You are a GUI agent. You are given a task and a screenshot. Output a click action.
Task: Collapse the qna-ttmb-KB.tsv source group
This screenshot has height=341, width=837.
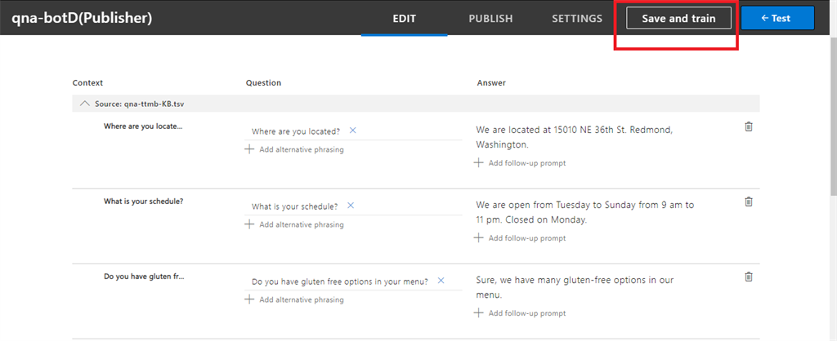tap(84, 104)
